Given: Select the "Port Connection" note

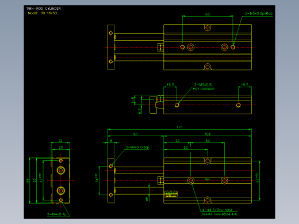Looking at the screenshot, I should 204,89.
